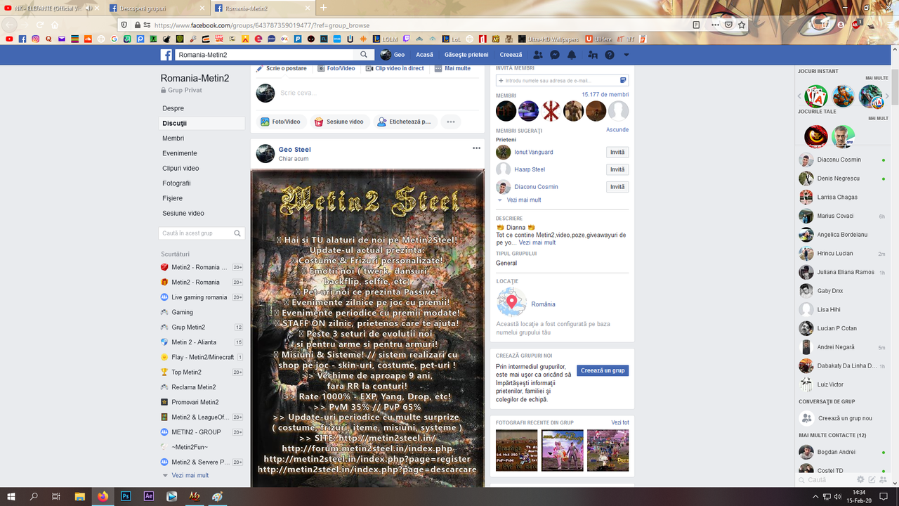The width and height of the screenshot is (899, 506).
Task: Launch After Effects from the Windows taskbar
Action: (x=149, y=496)
